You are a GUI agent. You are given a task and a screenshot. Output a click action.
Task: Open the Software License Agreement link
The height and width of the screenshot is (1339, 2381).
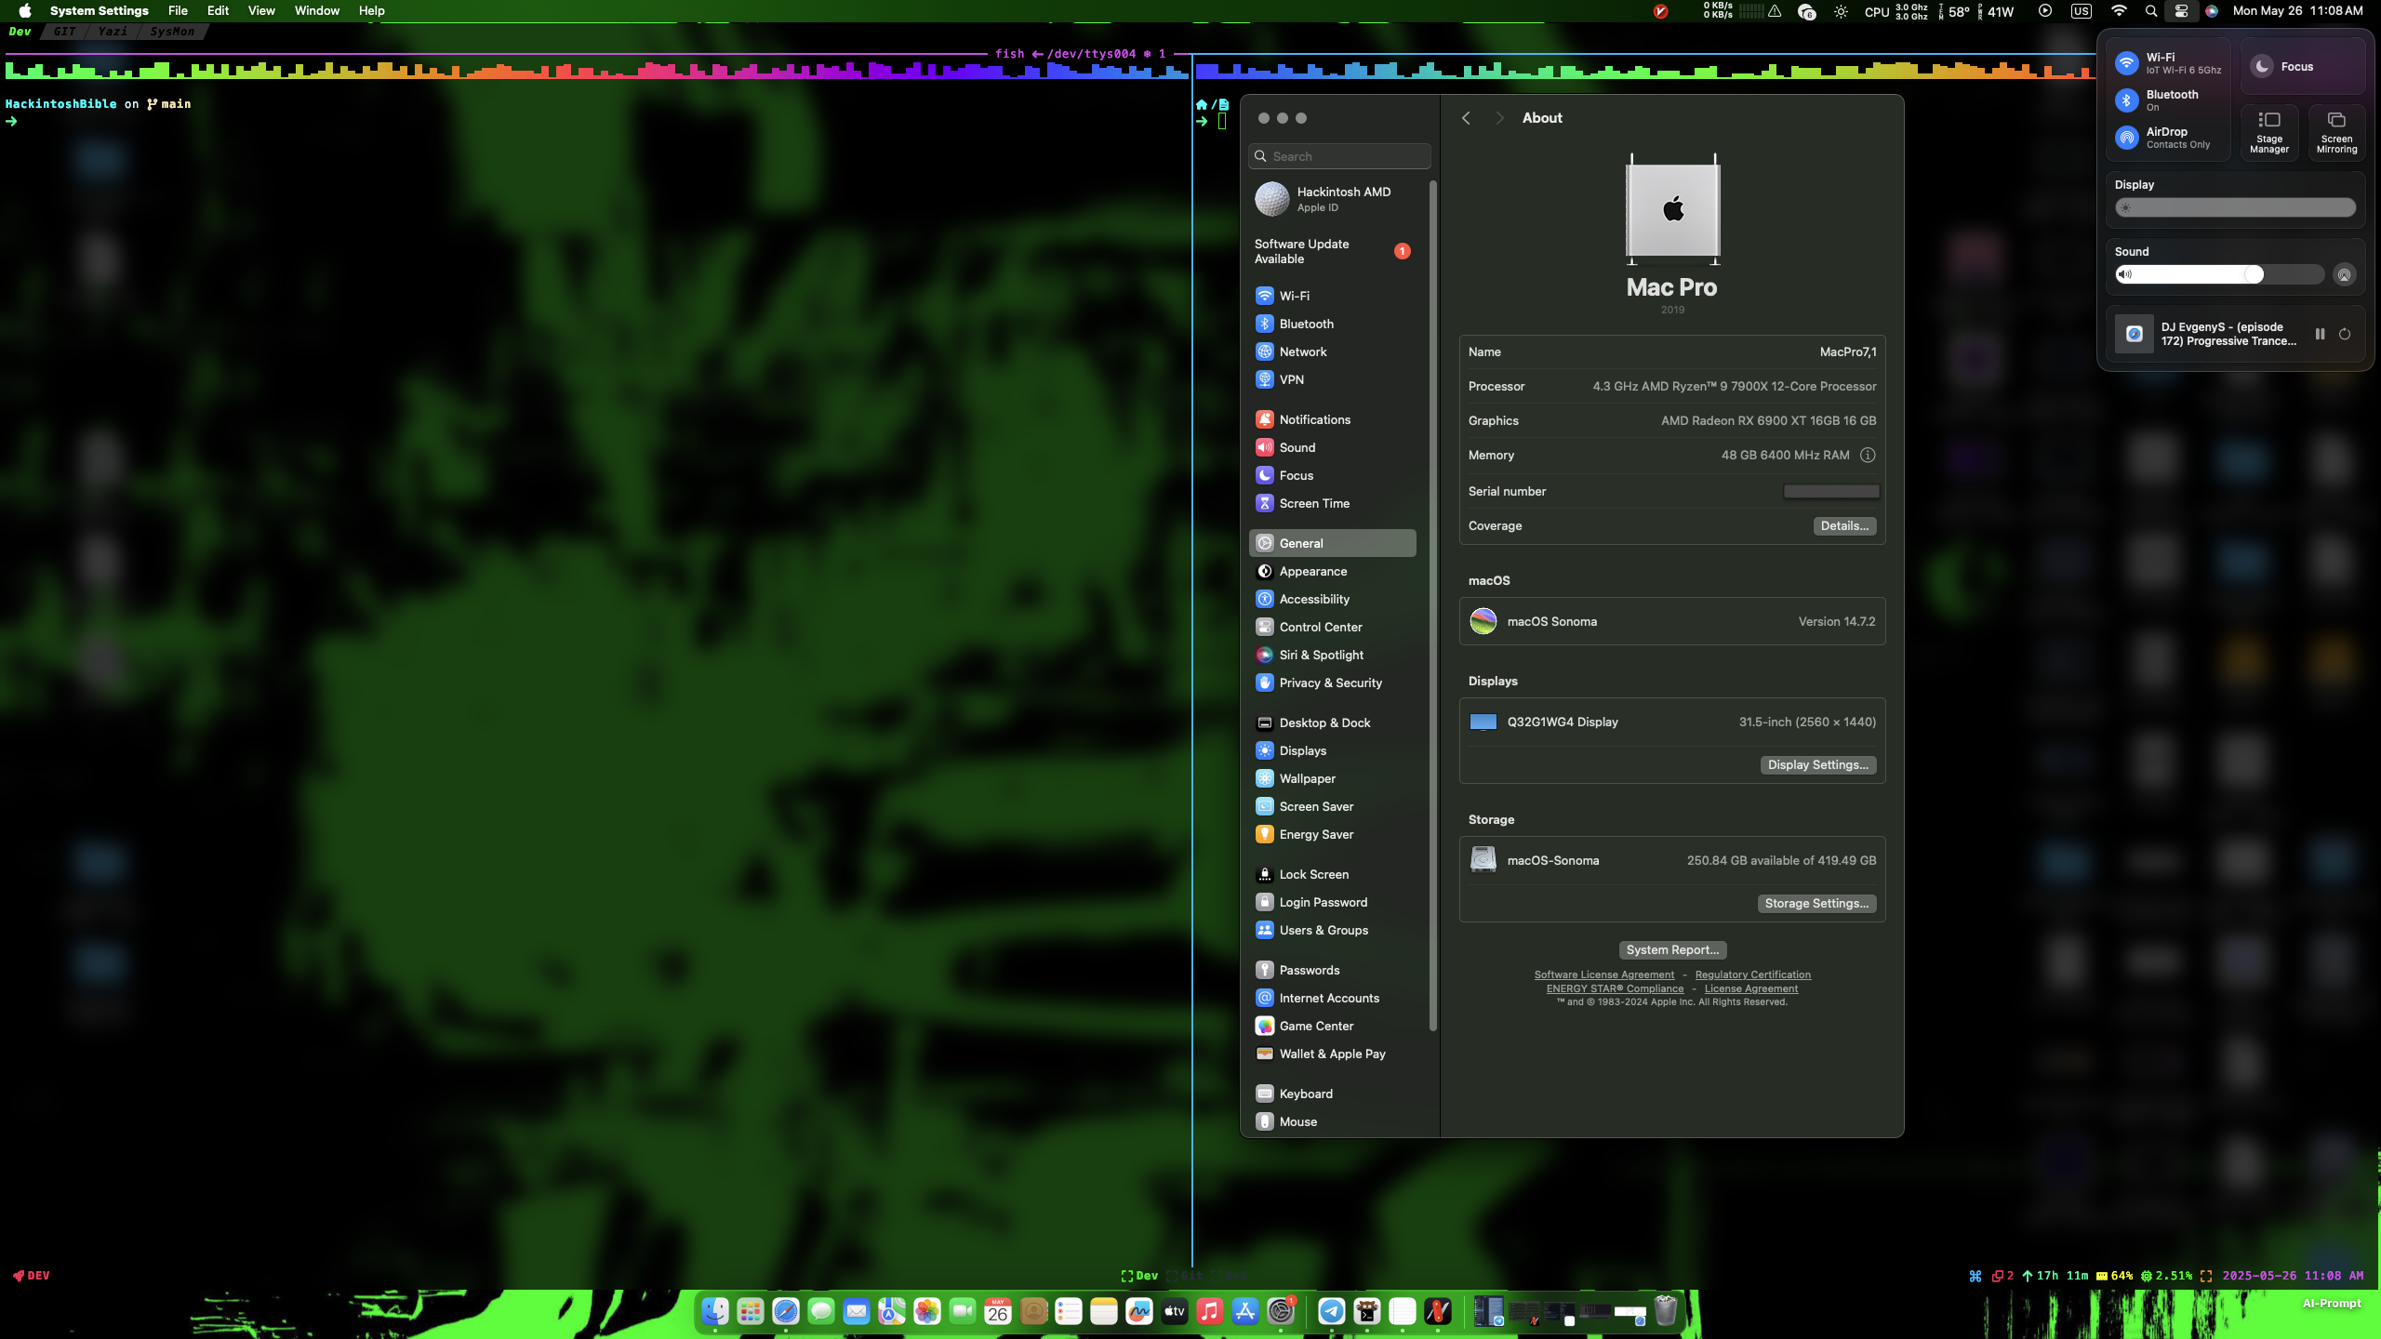click(1603, 974)
